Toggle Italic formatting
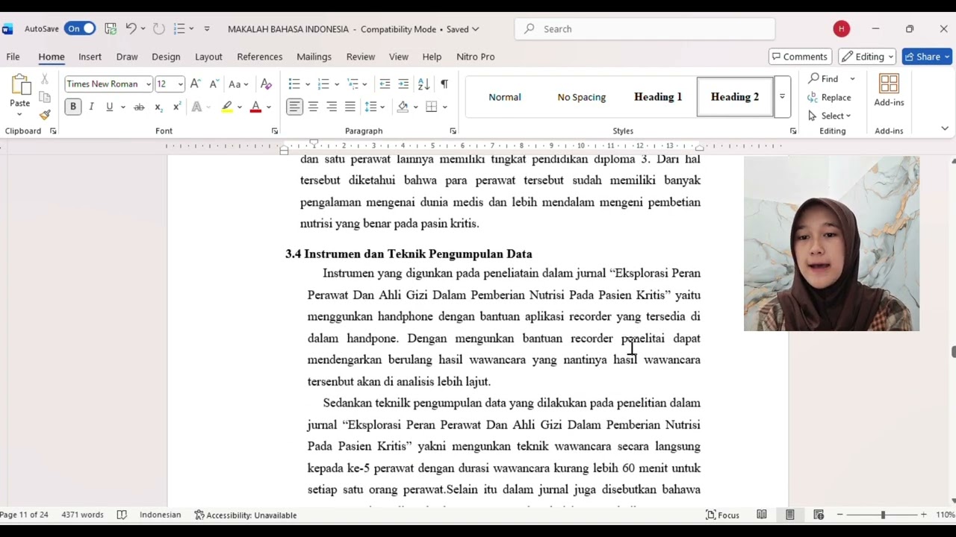The image size is (956, 537). pos(91,107)
